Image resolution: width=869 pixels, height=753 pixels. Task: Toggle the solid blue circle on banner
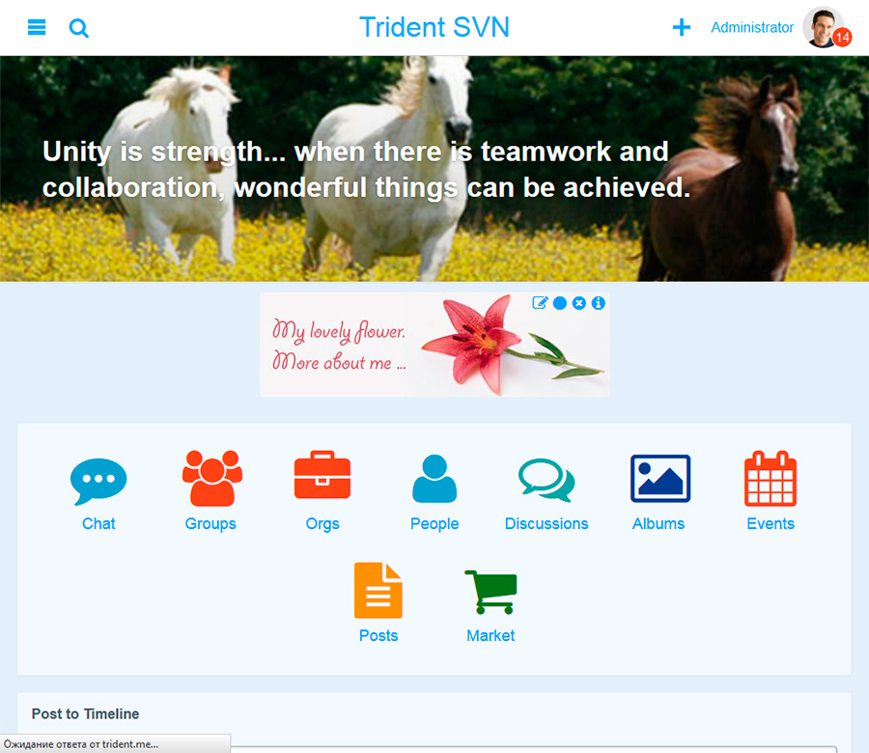[560, 303]
